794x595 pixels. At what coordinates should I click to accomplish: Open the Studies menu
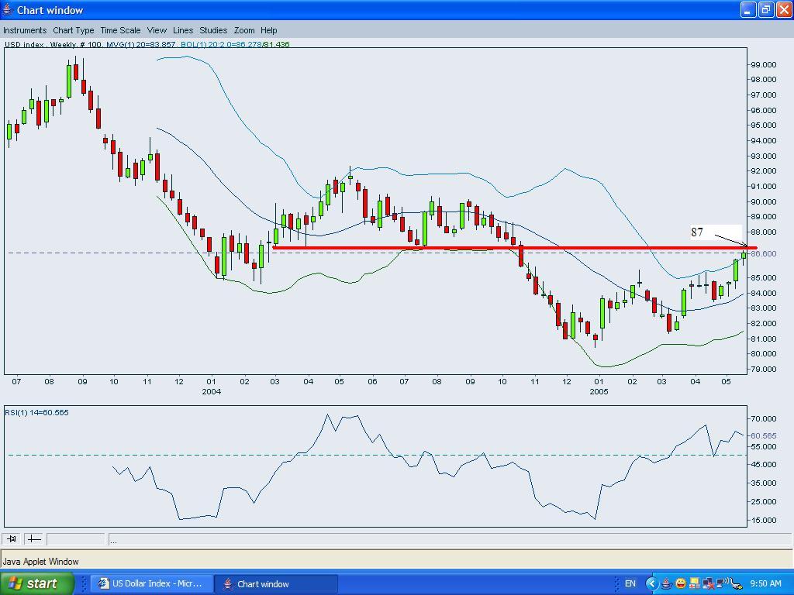tap(213, 30)
